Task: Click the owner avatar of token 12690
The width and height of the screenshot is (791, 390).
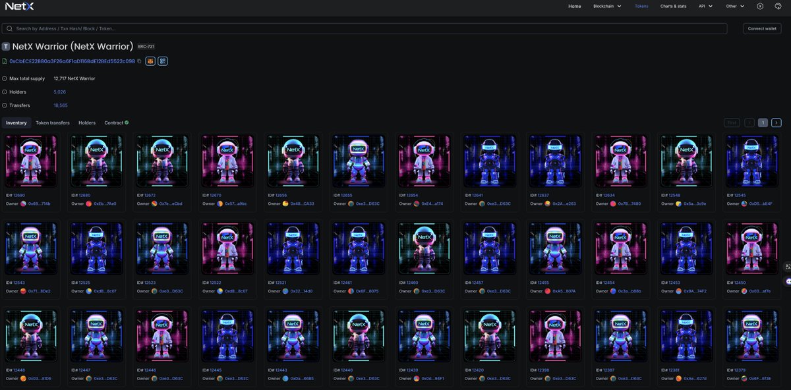Action: click(x=24, y=204)
